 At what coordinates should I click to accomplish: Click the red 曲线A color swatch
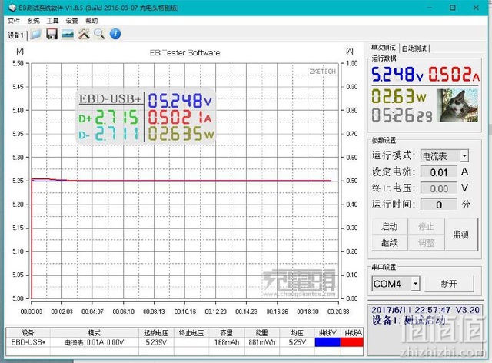(352, 342)
